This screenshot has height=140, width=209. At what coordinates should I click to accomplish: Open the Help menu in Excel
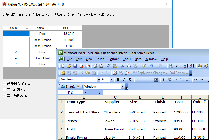pyautogui.click(x=164, y=59)
